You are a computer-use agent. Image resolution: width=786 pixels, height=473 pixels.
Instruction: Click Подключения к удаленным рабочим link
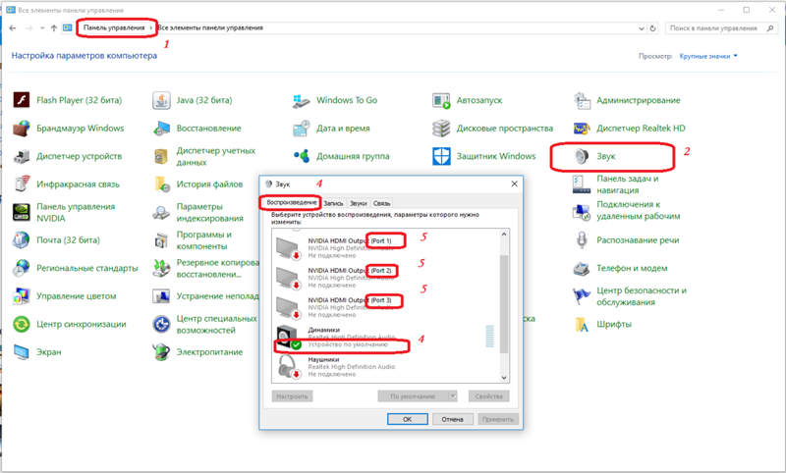638,210
